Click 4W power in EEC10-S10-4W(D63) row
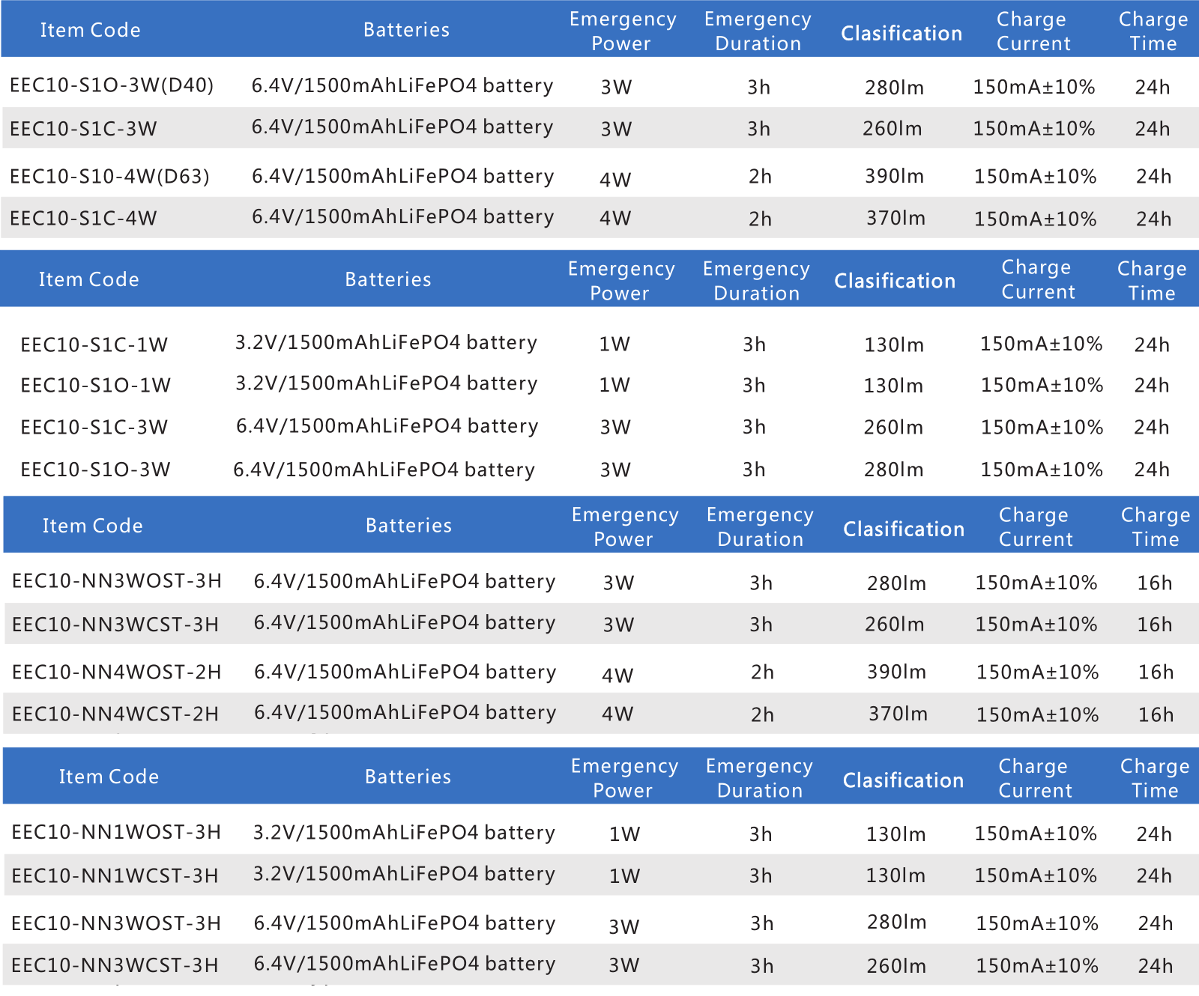1199x996 pixels. (615, 180)
